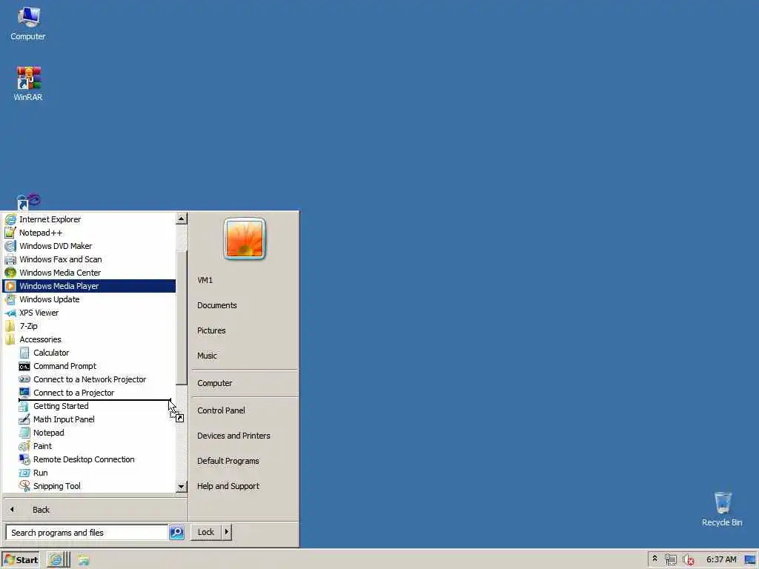Click the Calculator icon
The width and height of the screenshot is (759, 569).
[x=24, y=353]
